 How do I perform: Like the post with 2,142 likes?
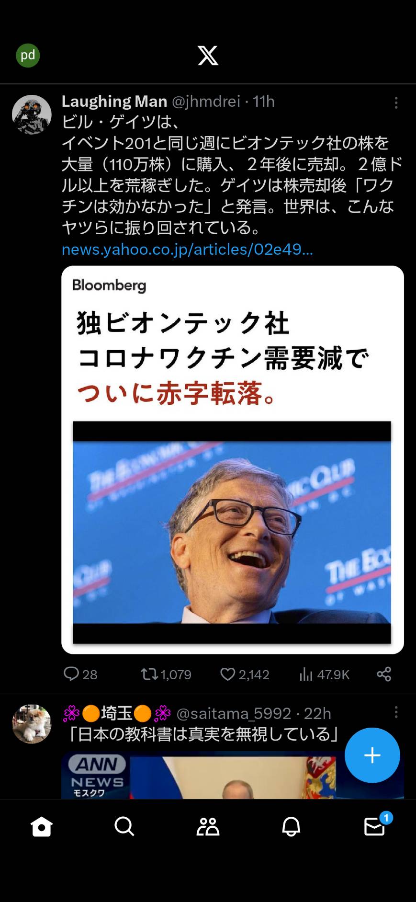[x=245, y=674]
